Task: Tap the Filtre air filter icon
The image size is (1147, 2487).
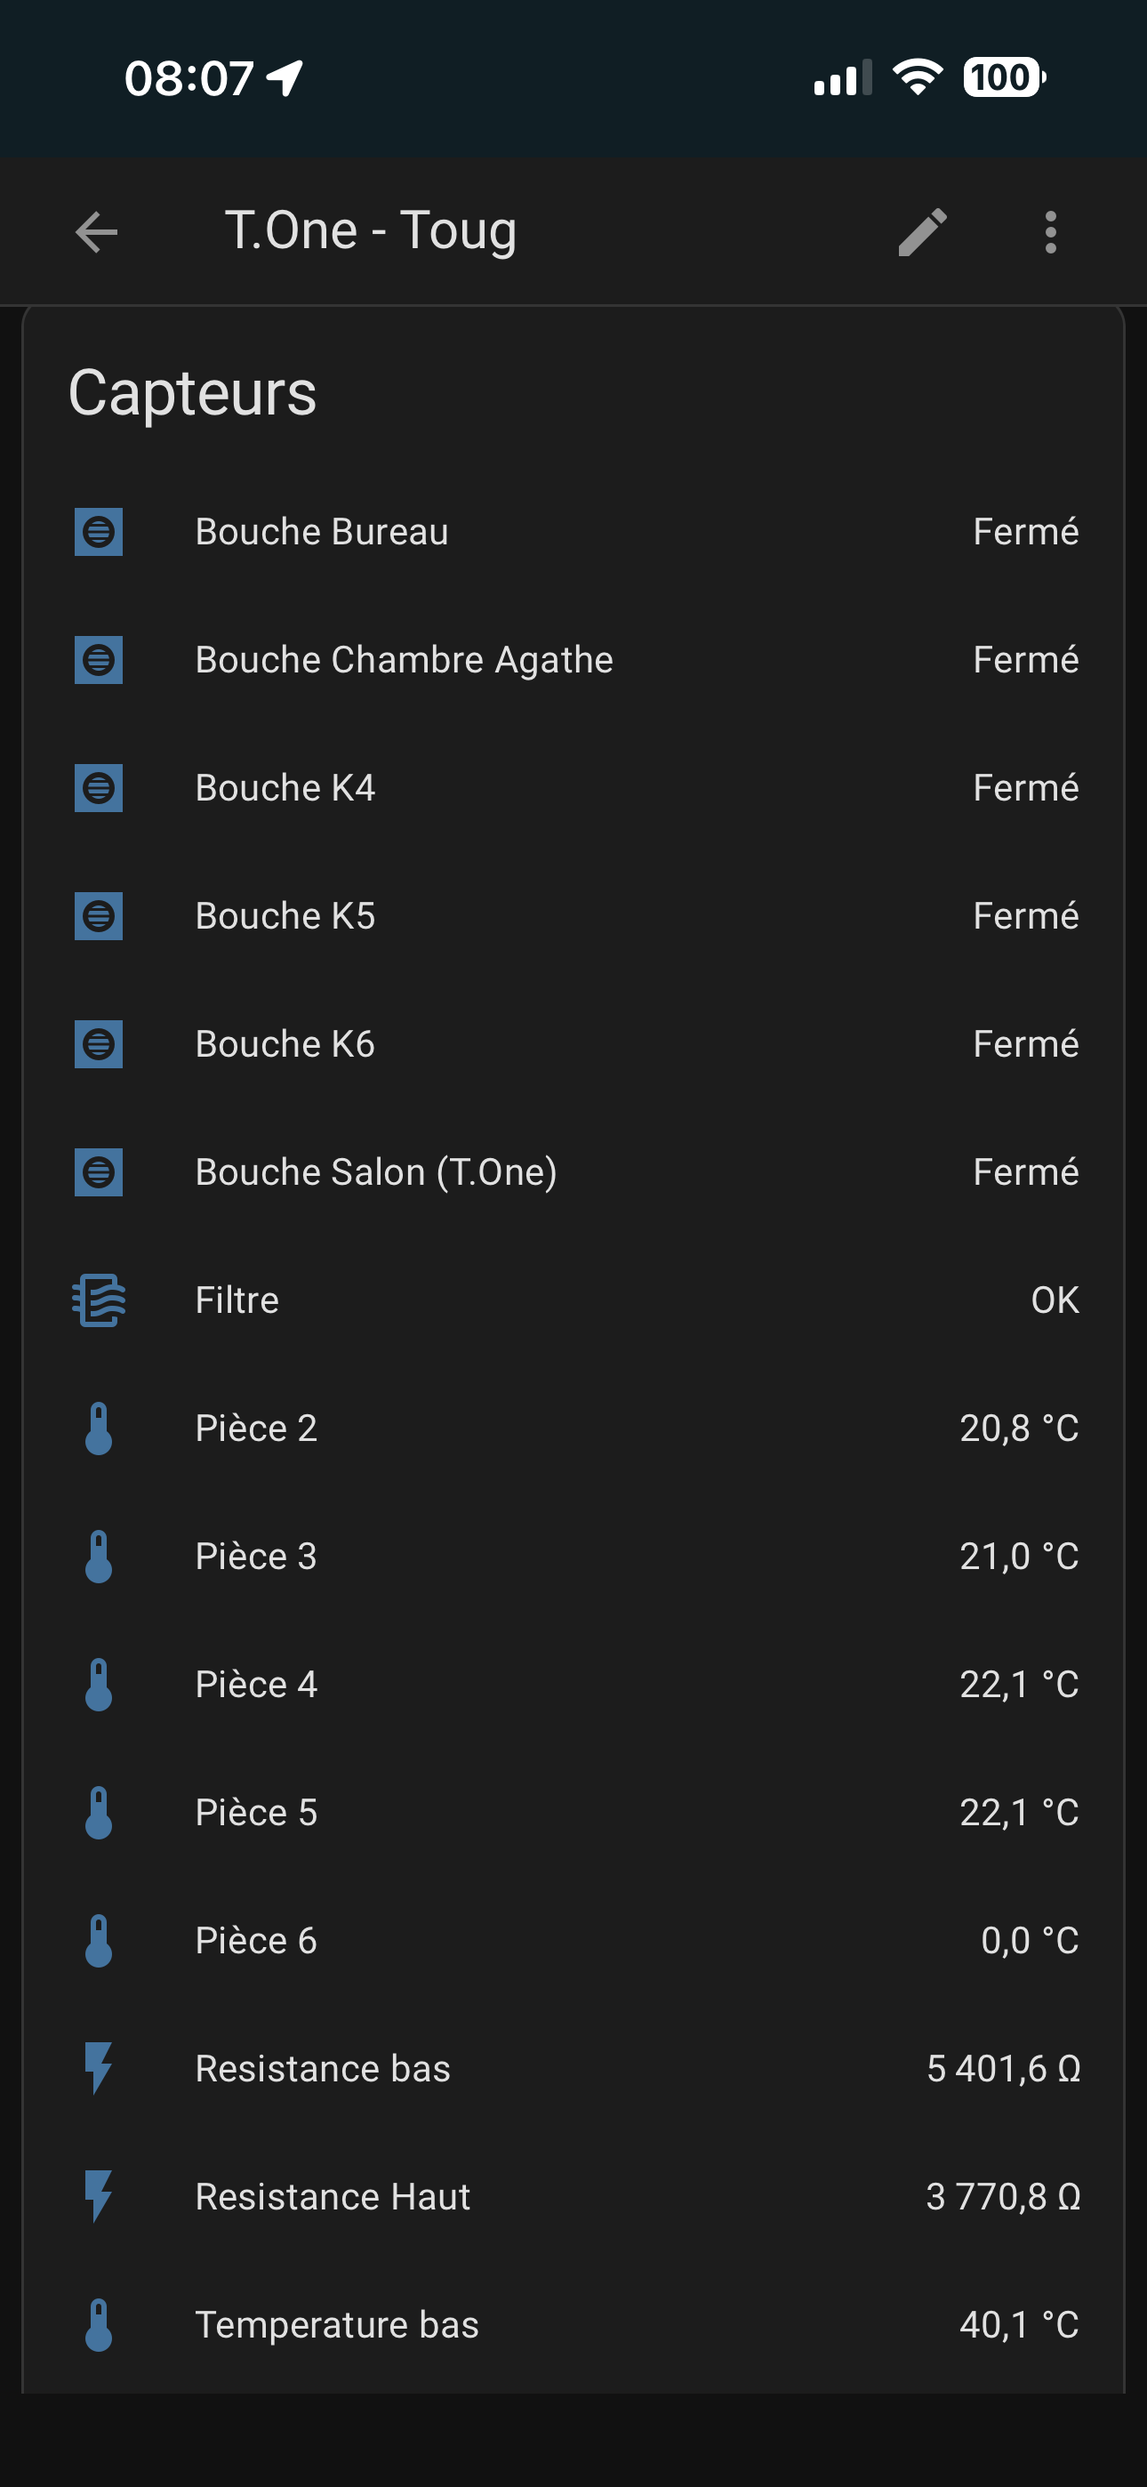Action: point(99,1300)
